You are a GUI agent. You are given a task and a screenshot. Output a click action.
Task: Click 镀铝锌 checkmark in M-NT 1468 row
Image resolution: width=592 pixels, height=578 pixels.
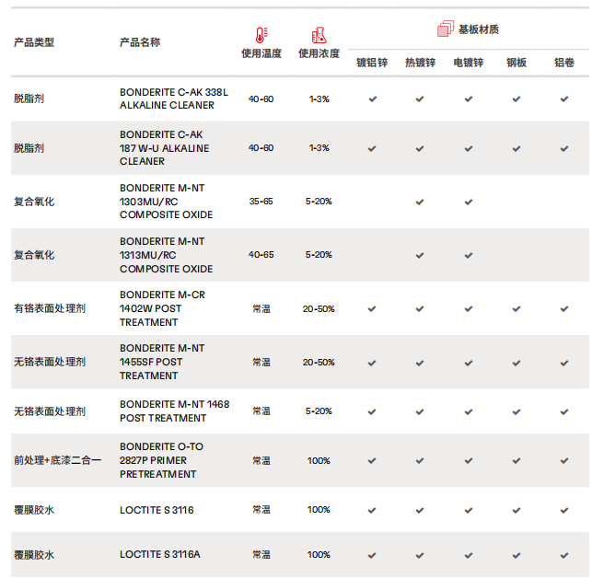pos(372,411)
